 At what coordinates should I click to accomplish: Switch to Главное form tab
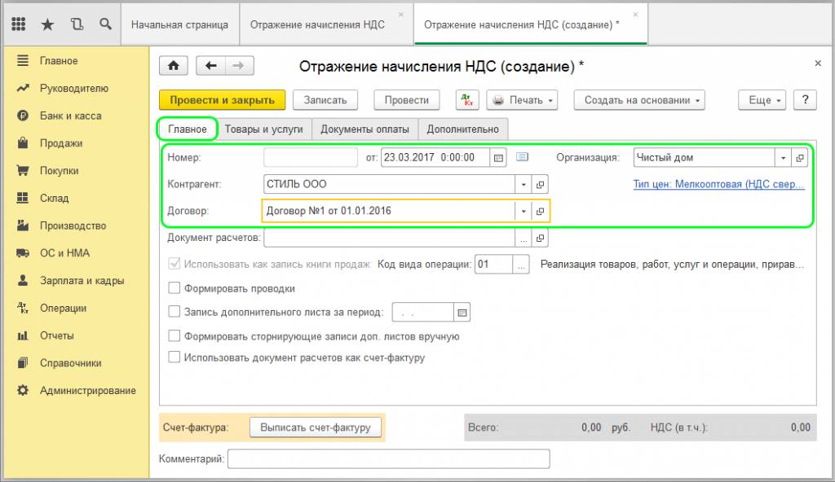(188, 129)
